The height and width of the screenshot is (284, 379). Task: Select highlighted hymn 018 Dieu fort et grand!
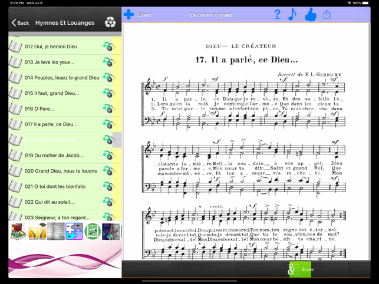coord(65,140)
